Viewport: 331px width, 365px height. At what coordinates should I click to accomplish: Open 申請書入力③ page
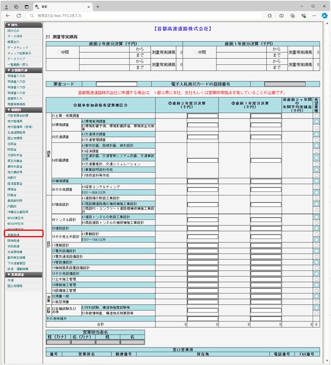pyautogui.click(x=16, y=87)
